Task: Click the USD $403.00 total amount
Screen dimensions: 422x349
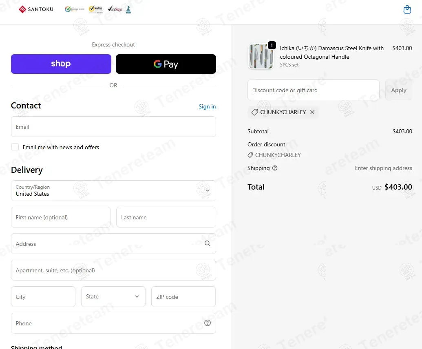Action: click(x=392, y=187)
